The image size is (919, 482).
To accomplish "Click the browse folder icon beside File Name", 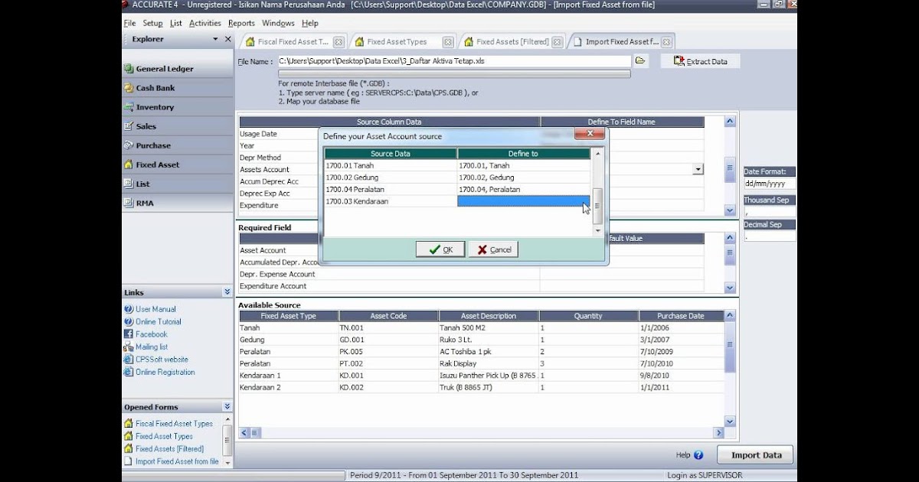I will (x=640, y=60).
